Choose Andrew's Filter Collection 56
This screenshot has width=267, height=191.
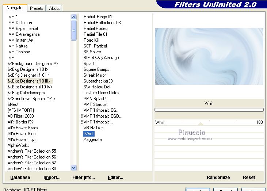(x=32, y=157)
